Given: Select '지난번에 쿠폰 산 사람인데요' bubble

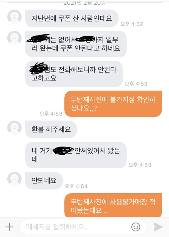Looking at the screenshot, I should pos(72,18).
